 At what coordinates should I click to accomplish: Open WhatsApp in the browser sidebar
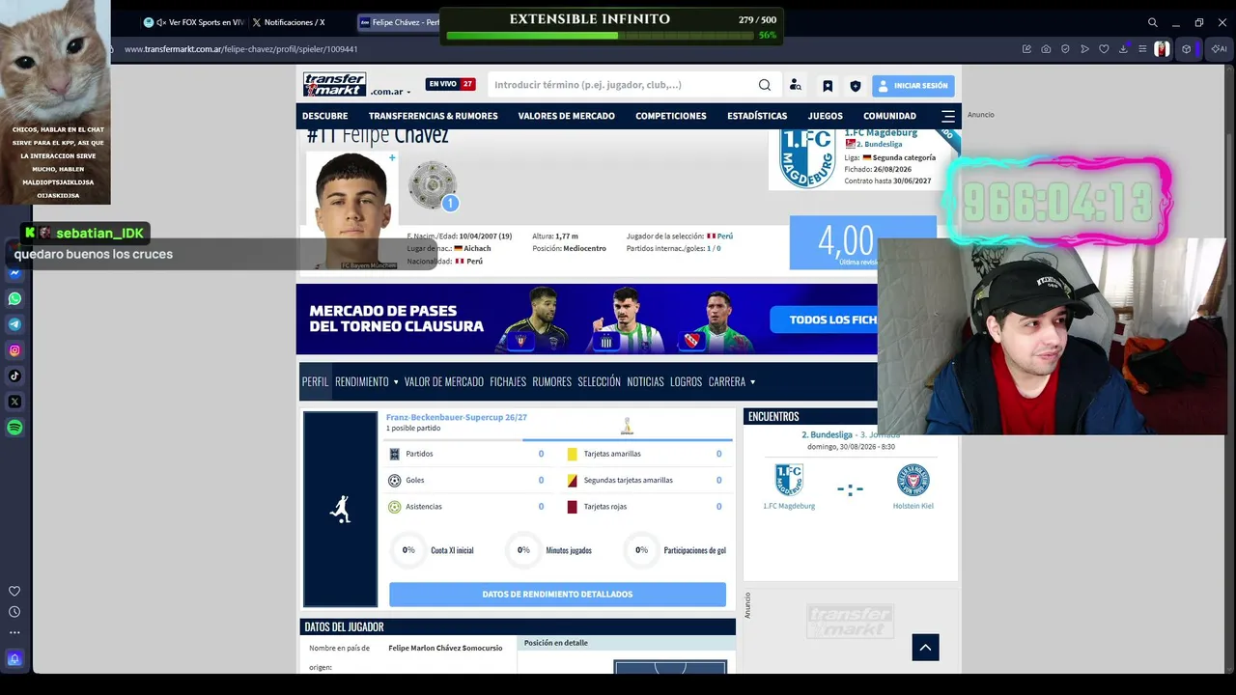14,299
